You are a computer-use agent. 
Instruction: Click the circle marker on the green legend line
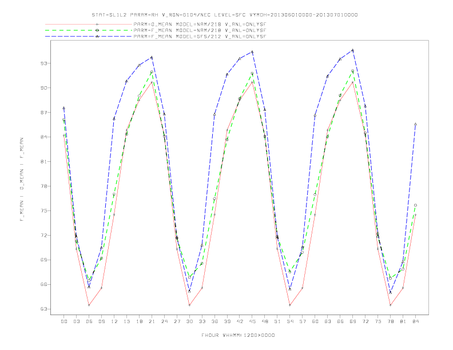(x=97, y=30)
